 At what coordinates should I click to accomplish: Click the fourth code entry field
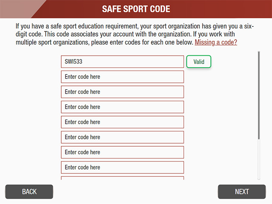click(x=122, y=107)
